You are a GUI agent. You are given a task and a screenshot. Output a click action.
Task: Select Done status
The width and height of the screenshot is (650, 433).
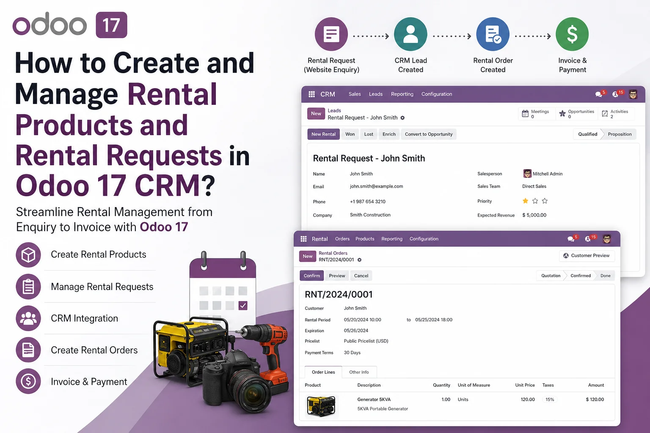coord(605,276)
